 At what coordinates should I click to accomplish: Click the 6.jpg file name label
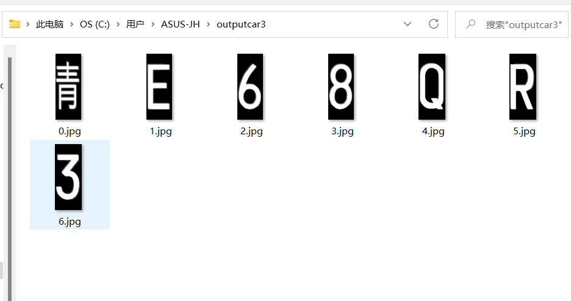tap(70, 222)
